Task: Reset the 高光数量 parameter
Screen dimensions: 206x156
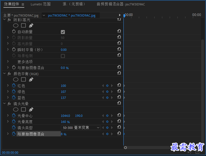Action: (119, 43)
